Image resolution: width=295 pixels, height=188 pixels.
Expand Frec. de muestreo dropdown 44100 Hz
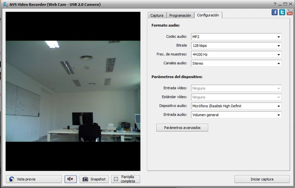tap(236, 55)
